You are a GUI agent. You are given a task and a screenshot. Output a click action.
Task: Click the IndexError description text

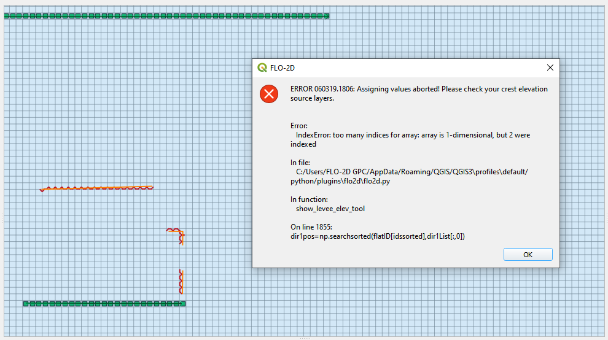(410, 139)
